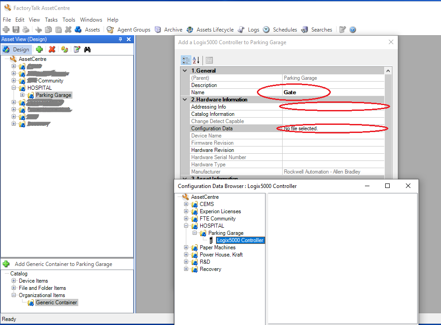Pin the Asset View panel
This screenshot has width=441, height=325.
pyautogui.click(x=121, y=39)
